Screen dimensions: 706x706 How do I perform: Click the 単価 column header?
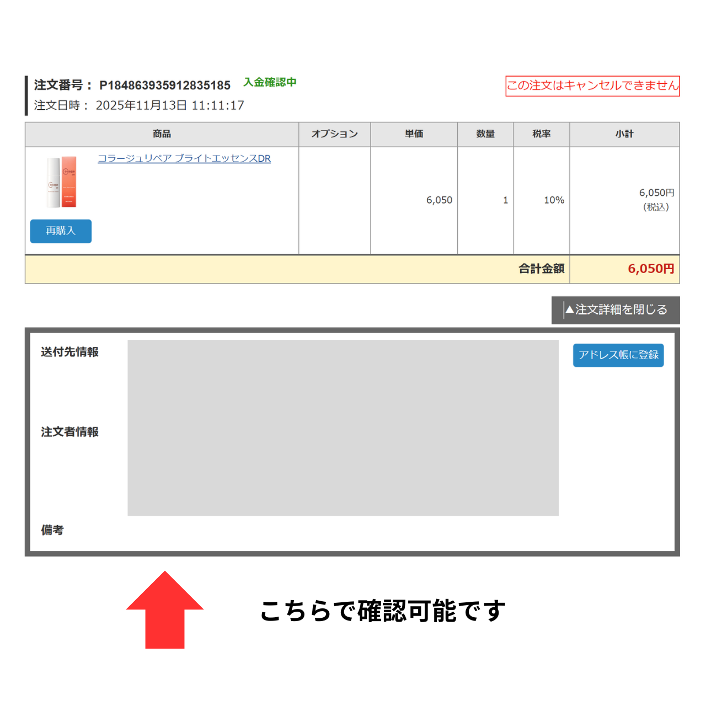tap(414, 134)
